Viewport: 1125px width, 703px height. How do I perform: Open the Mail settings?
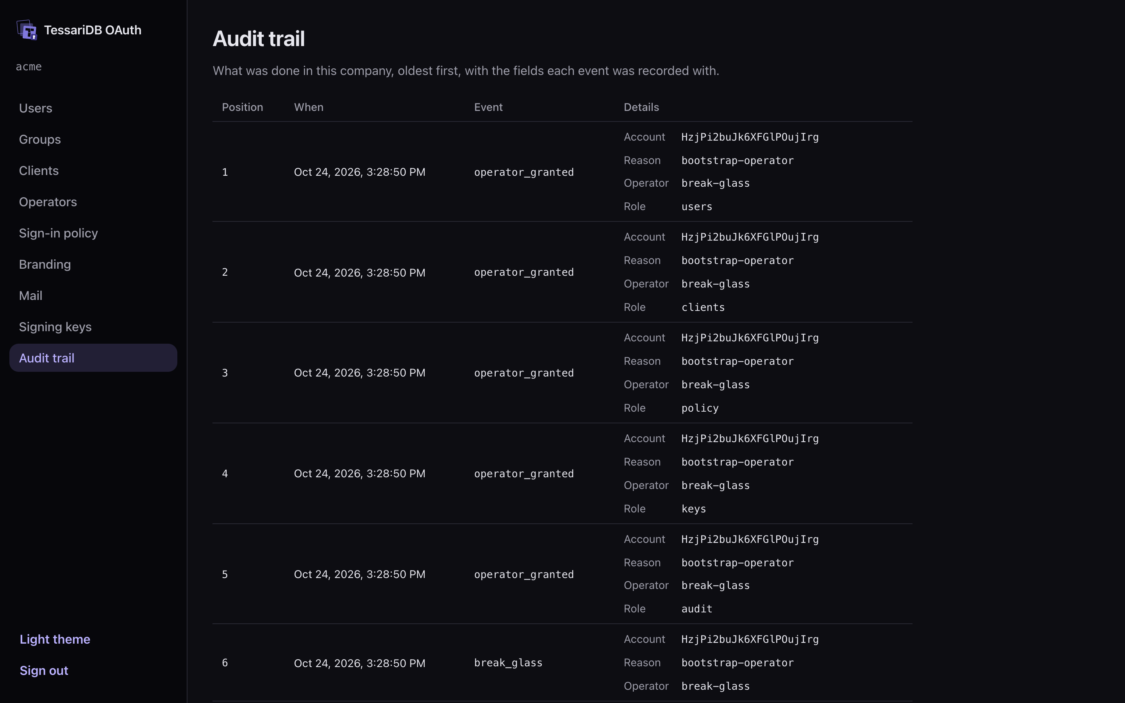click(x=93, y=296)
